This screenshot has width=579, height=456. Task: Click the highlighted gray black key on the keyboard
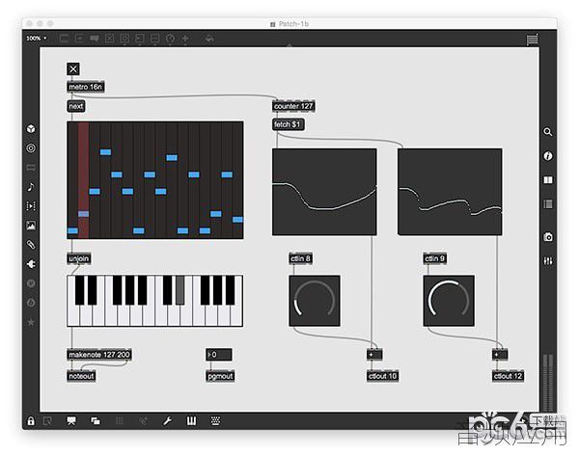pos(179,290)
